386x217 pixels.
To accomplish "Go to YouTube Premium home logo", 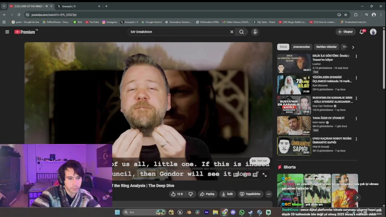I will [25, 32].
